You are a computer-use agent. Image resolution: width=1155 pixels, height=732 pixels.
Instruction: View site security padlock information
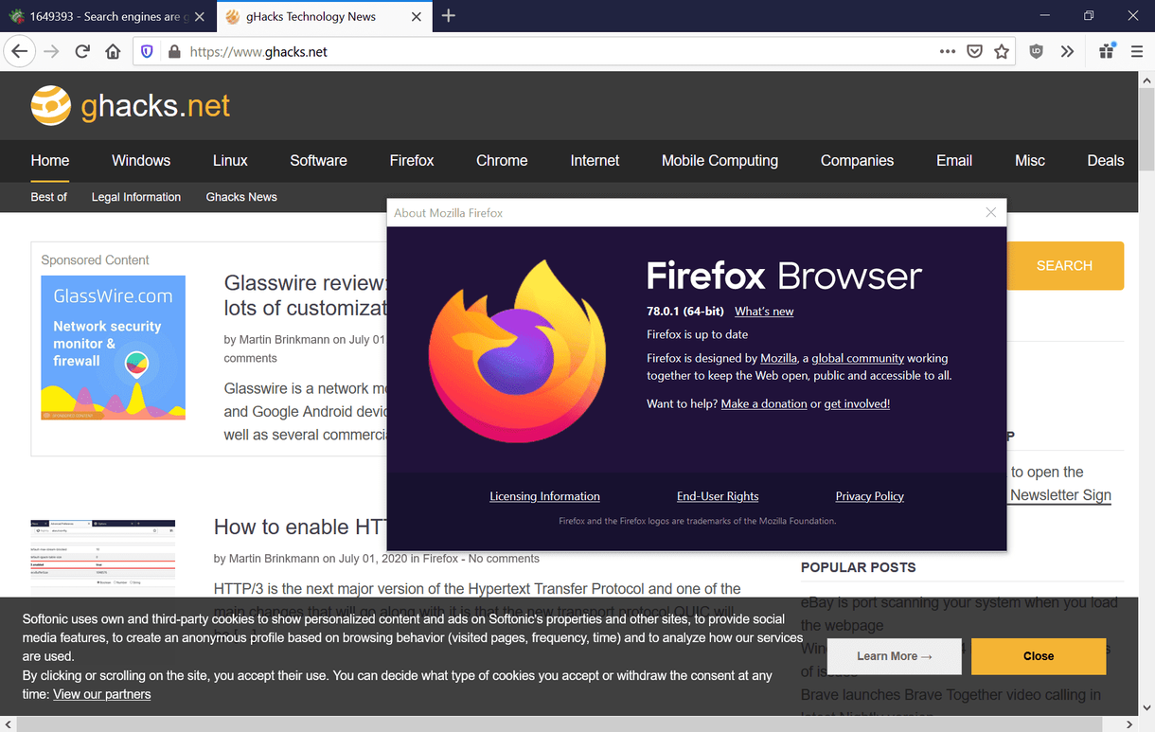point(174,51)
